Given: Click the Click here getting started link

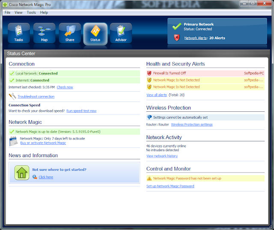Looking at the screenshot, I should click(x=46, y=177).
